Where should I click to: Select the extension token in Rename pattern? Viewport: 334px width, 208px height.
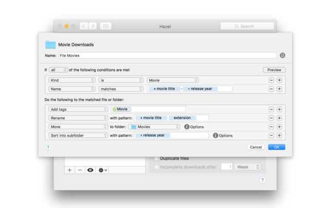(x=182, y=118)
